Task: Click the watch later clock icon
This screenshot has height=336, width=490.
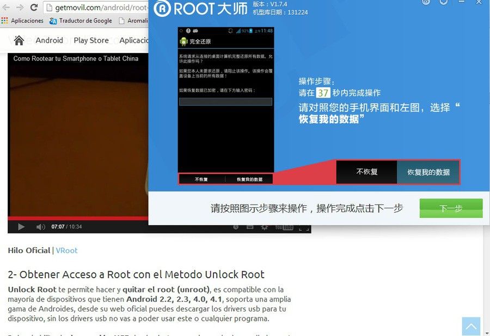Action: 236,227
